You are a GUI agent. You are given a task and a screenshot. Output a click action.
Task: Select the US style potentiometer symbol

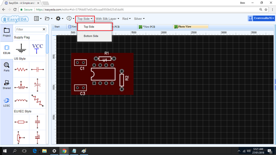(x=21, y=85)
